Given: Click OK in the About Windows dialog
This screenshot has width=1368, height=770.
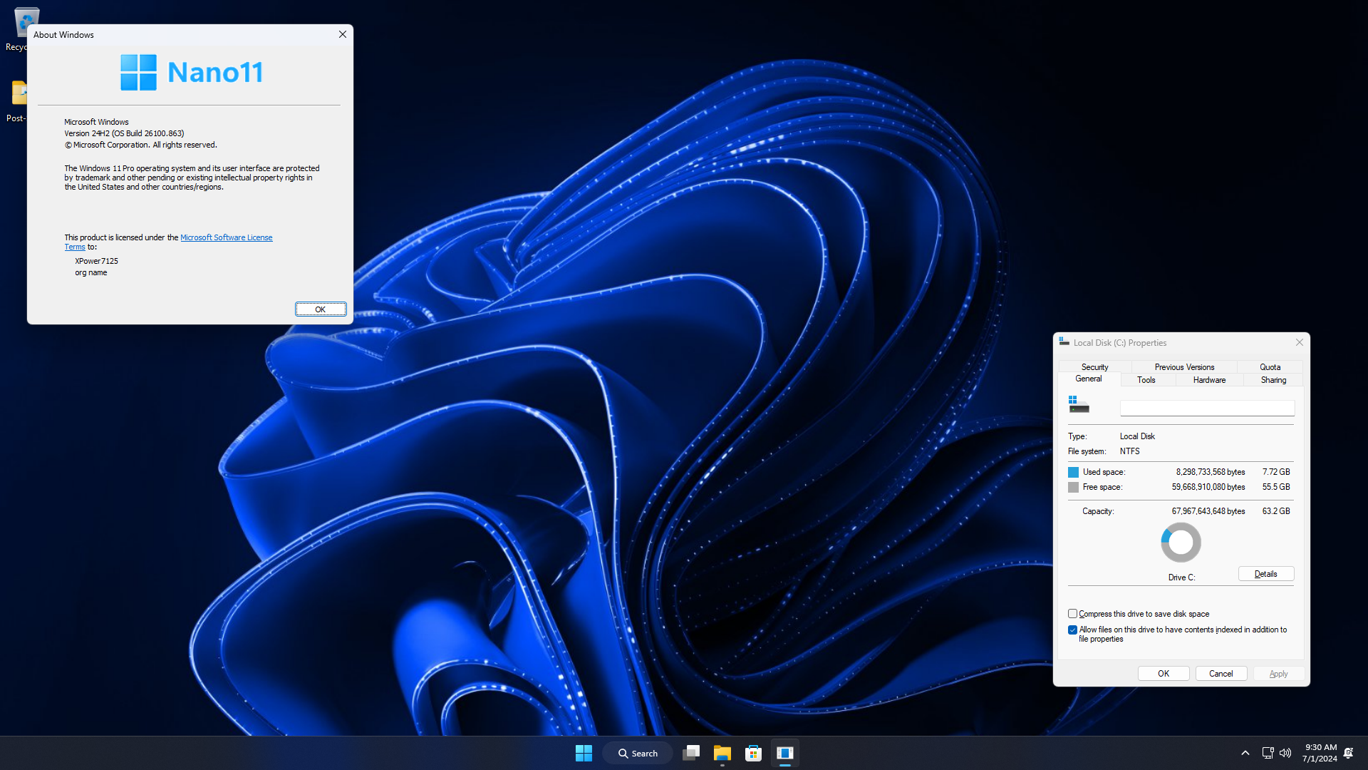Looking at the screenshot, I should [320, 309].
